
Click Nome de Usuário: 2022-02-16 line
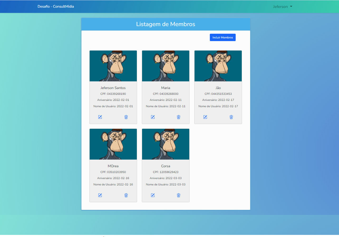113,184
